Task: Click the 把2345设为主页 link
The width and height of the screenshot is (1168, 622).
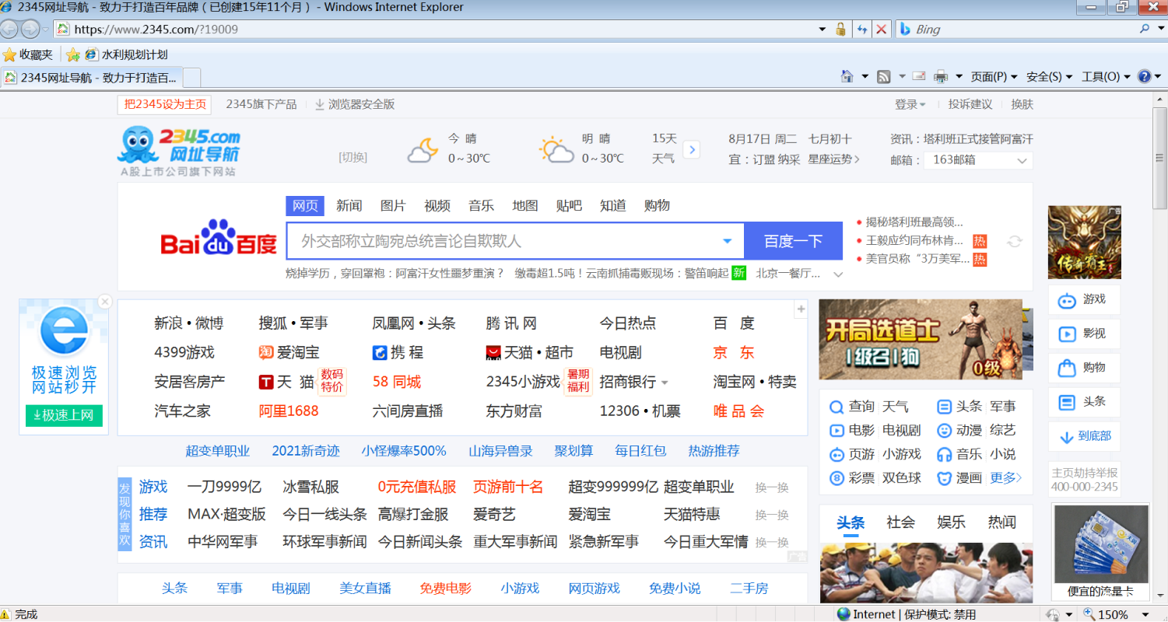Action: pyautogui.click(x=164, y=103)
